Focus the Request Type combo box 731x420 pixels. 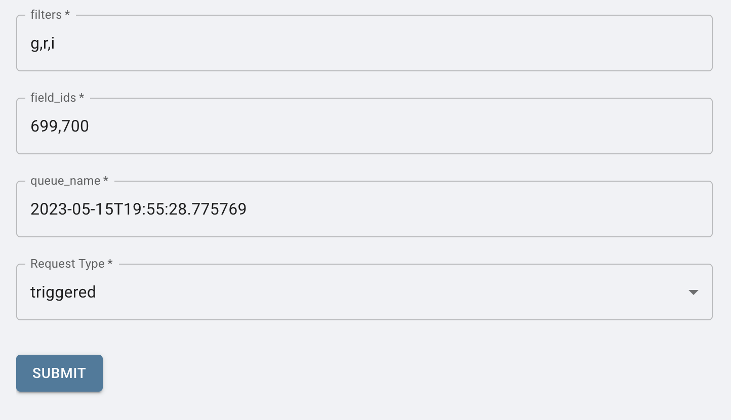pos(354,292)
